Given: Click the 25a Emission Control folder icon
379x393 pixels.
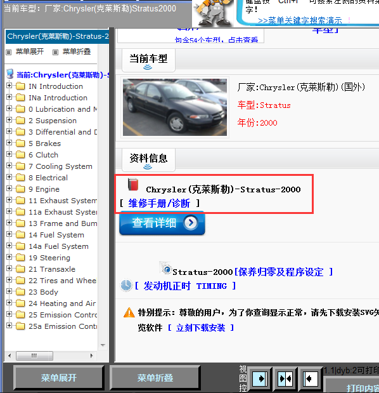Looking at the screenshot, I should click(x=20, y=326).
